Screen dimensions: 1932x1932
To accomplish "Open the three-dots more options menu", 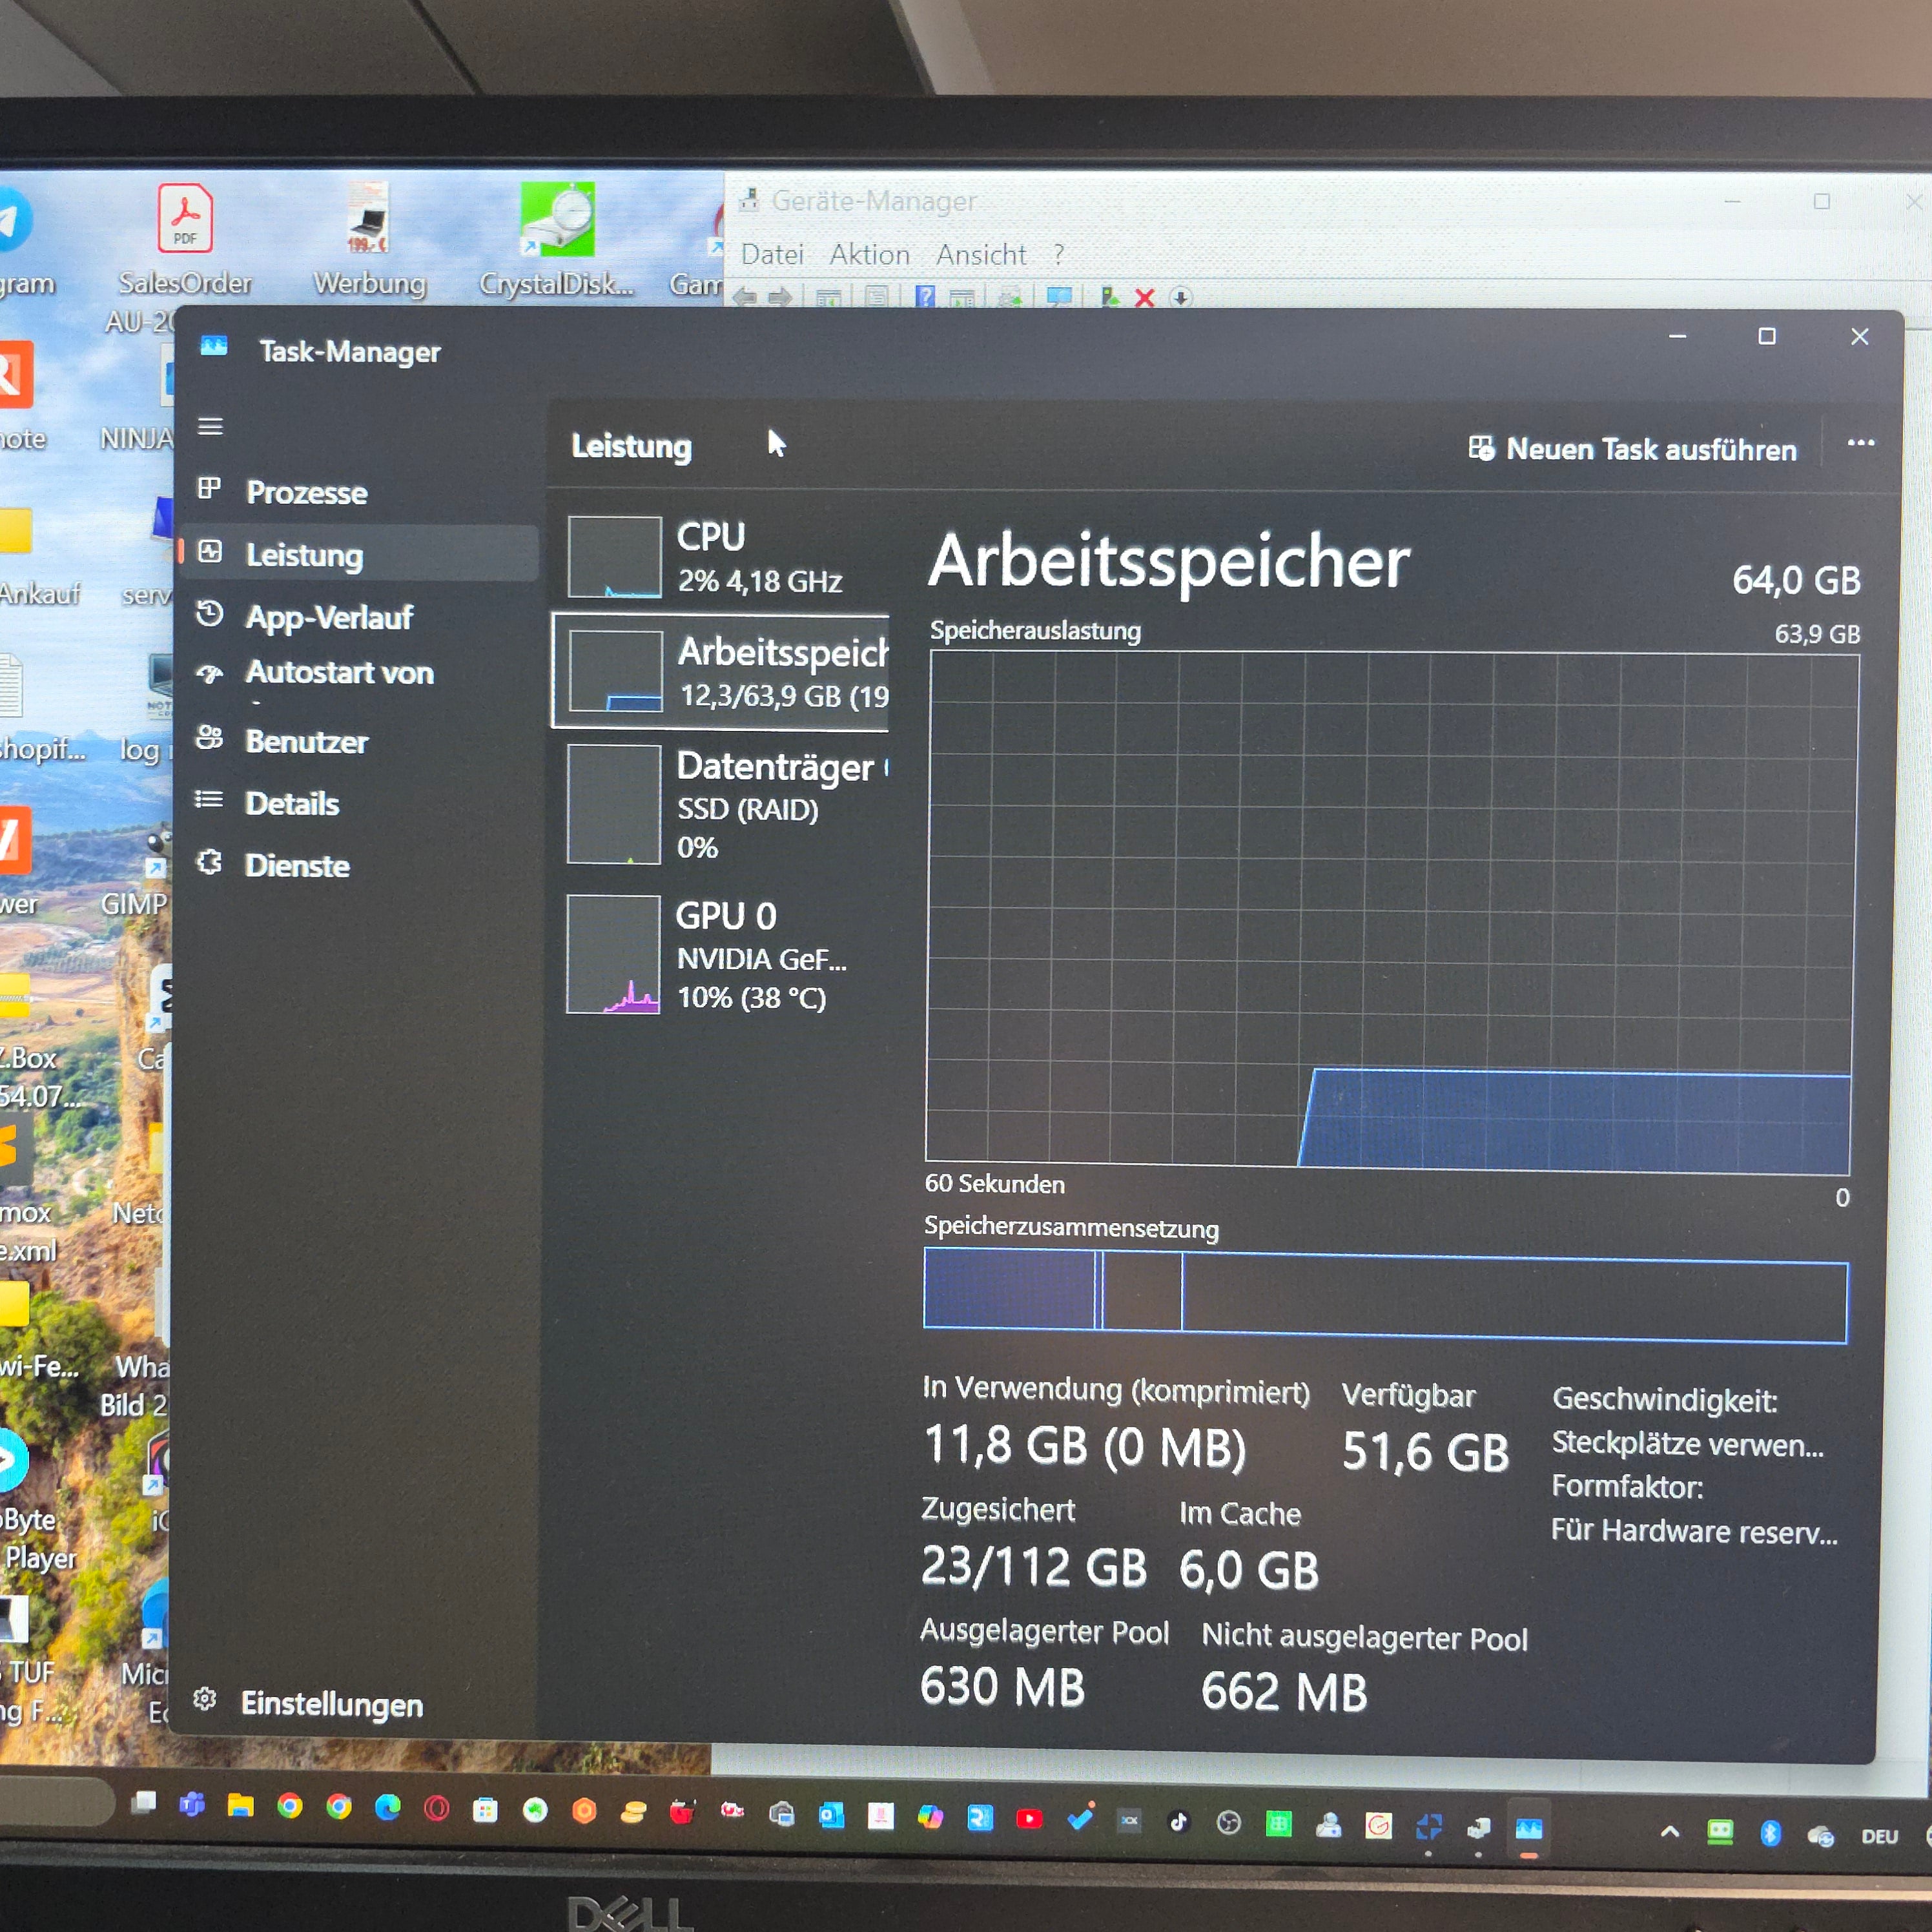I will coord(1860,443).
